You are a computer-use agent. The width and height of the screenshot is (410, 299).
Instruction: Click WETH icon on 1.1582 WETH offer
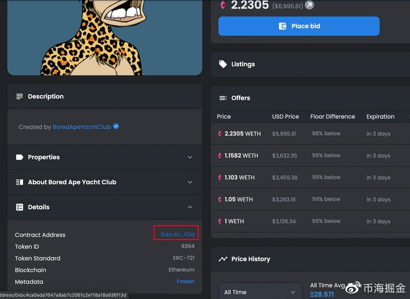[x=220, y=155]
